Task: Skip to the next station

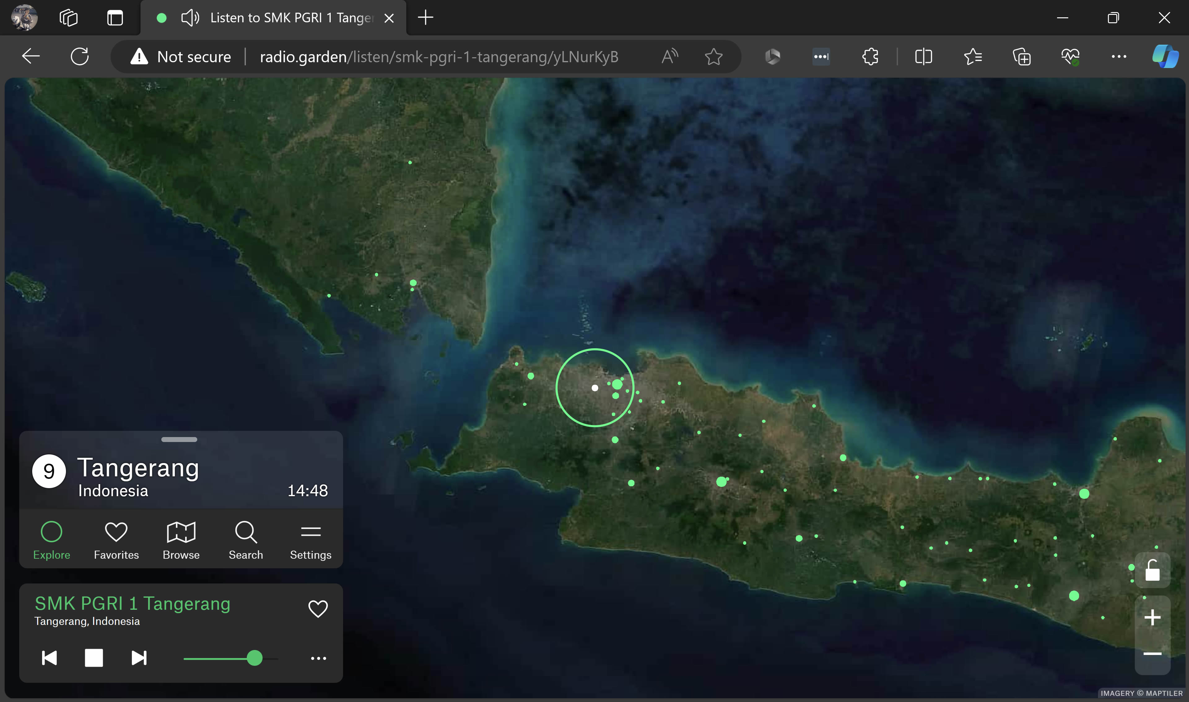Action: click(139, 657)
